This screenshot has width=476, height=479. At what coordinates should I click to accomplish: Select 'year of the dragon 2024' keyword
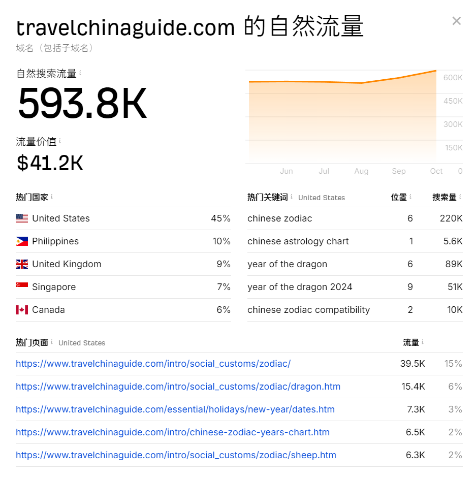pos(300,287)
